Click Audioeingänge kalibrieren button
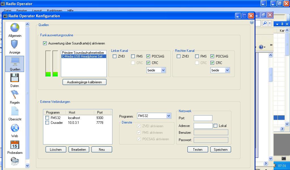 [x=84, y=82]
